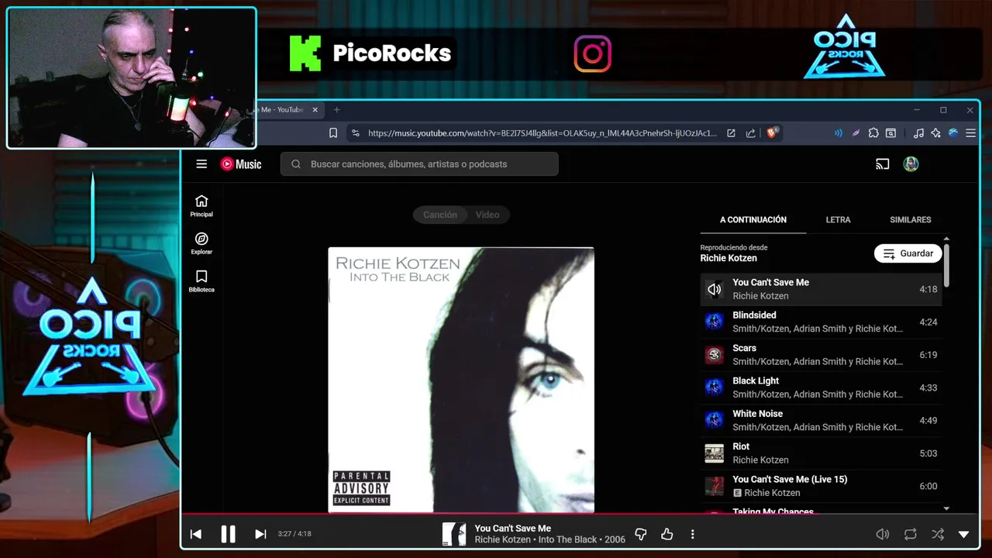Like the song You Can't Save Me
The width and height of the screenshot is (992, 558).
tap(666, 534)
